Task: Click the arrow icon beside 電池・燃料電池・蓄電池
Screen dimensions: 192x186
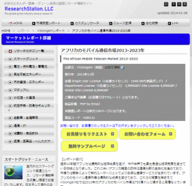Action: (x=10, y=67)
